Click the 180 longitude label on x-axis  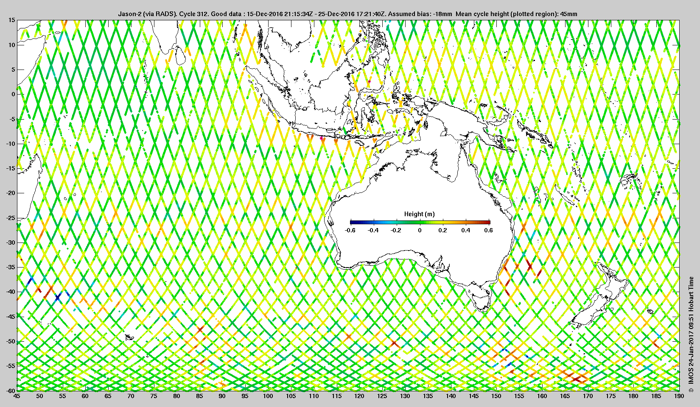[x=633, y=396]
